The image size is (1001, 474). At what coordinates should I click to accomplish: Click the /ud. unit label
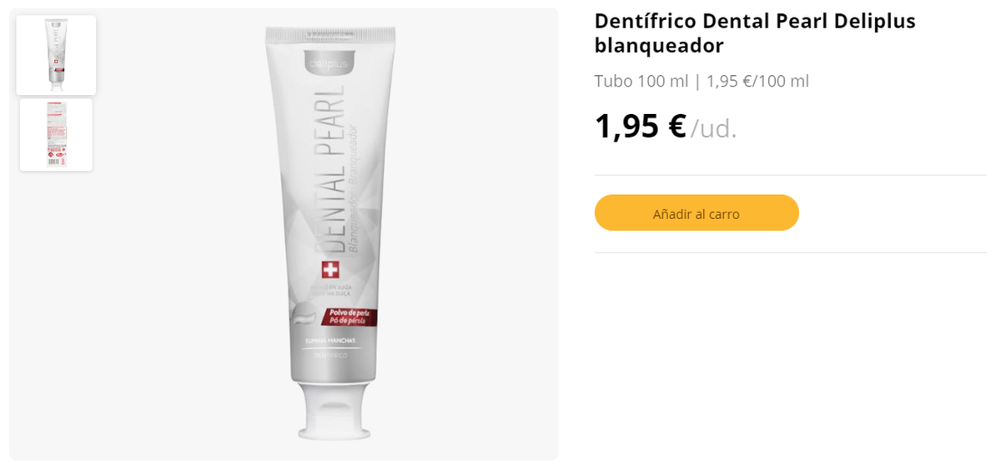pos(714,129)
